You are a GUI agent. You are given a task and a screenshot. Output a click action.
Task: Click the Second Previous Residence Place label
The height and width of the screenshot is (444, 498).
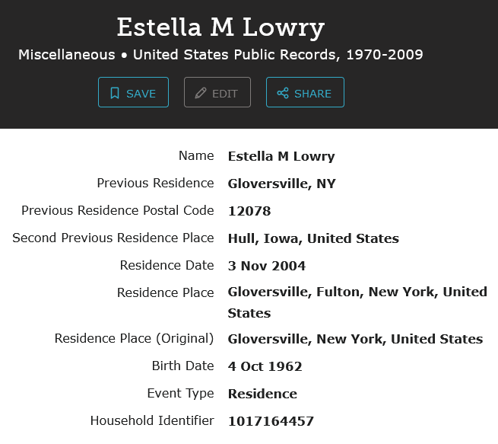tap(113, 238)
